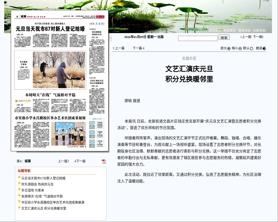The width and height of the screenshot is (278, 222).
Task: Open the 版面概览 page overview
Action: tap(230, 30)
